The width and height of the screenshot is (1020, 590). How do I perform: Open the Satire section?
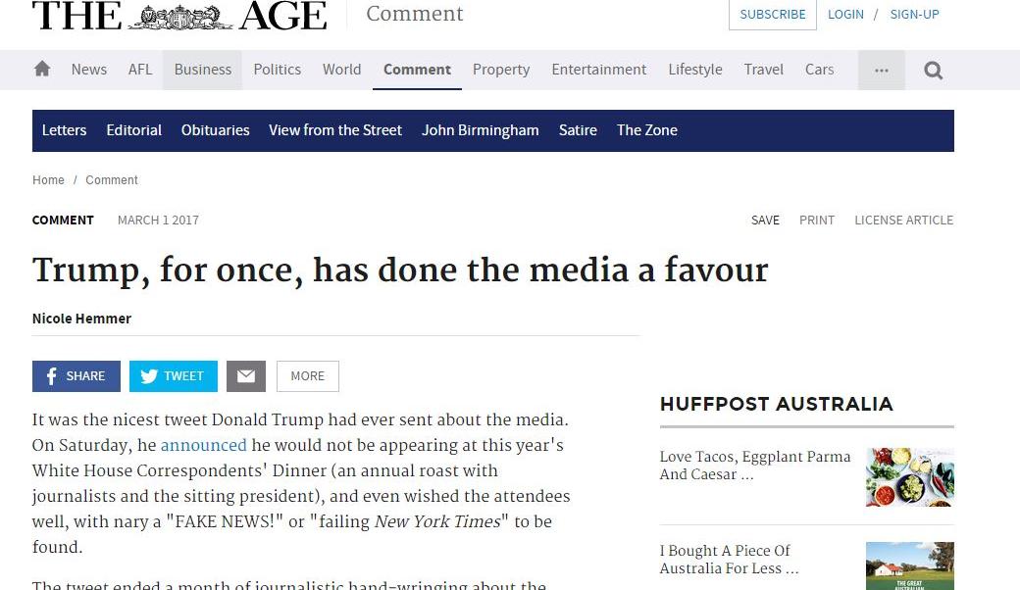click(578, 129)
